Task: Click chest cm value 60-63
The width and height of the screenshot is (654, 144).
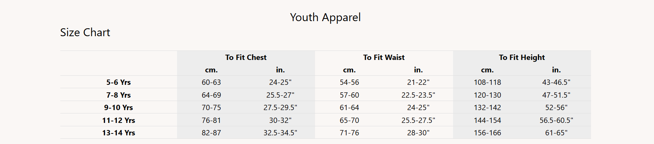Action: (211, 82)
